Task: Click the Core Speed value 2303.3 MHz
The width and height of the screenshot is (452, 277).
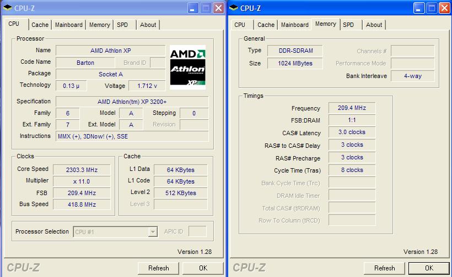Action: (x=82, y=170)
